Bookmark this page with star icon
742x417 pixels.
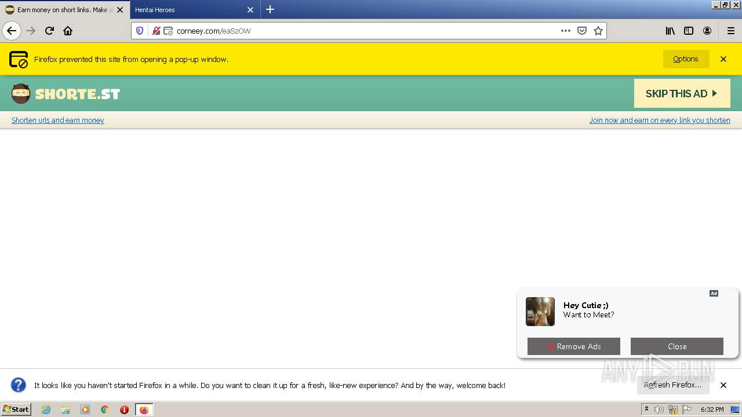[598, 31]
